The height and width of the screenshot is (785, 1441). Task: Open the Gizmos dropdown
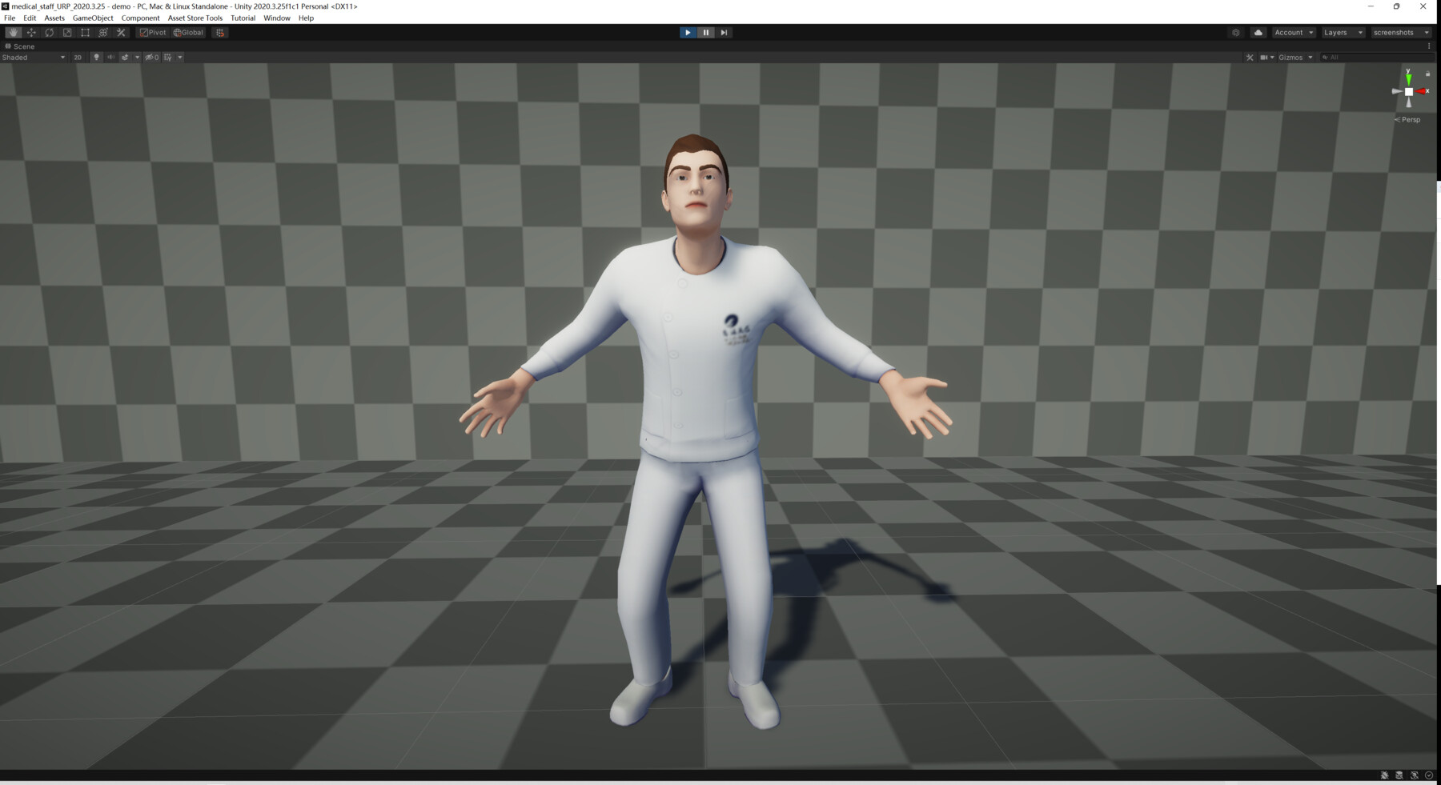pyautogui.click(x=1295, y=58)
